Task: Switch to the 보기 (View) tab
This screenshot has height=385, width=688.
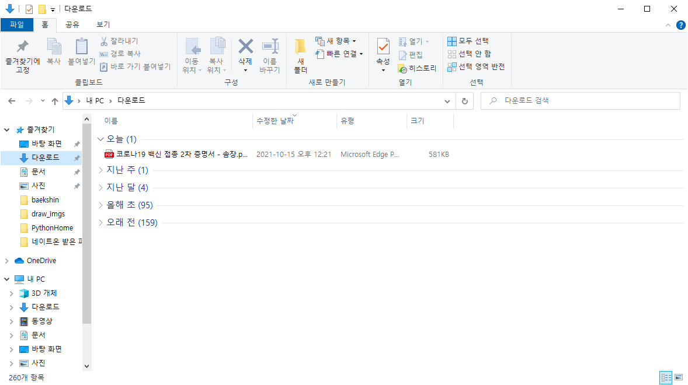Action: click(103, 24)
